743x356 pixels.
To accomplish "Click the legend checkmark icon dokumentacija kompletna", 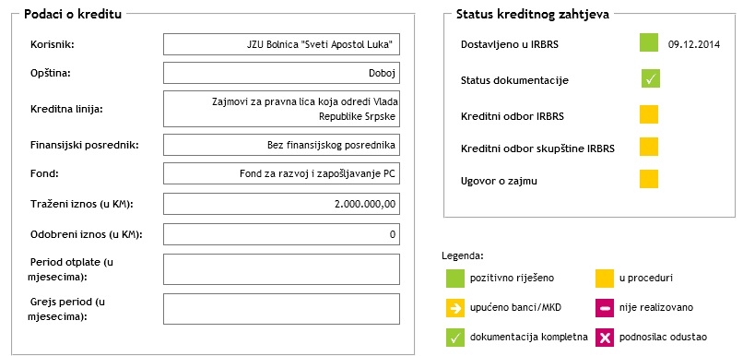I will coord(454,338).
